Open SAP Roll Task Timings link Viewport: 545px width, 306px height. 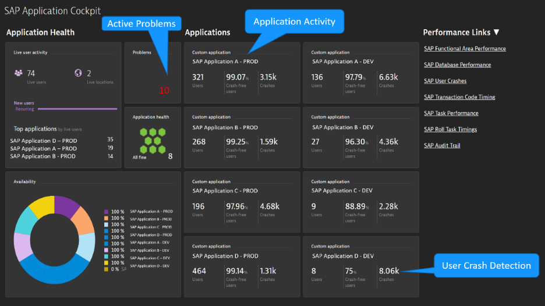click(x=450, y=129)
